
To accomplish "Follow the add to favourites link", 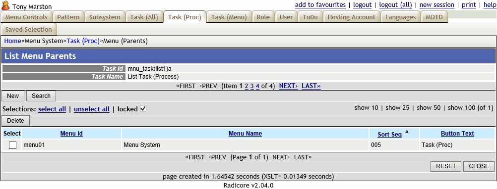I will [x=320, y=5].
